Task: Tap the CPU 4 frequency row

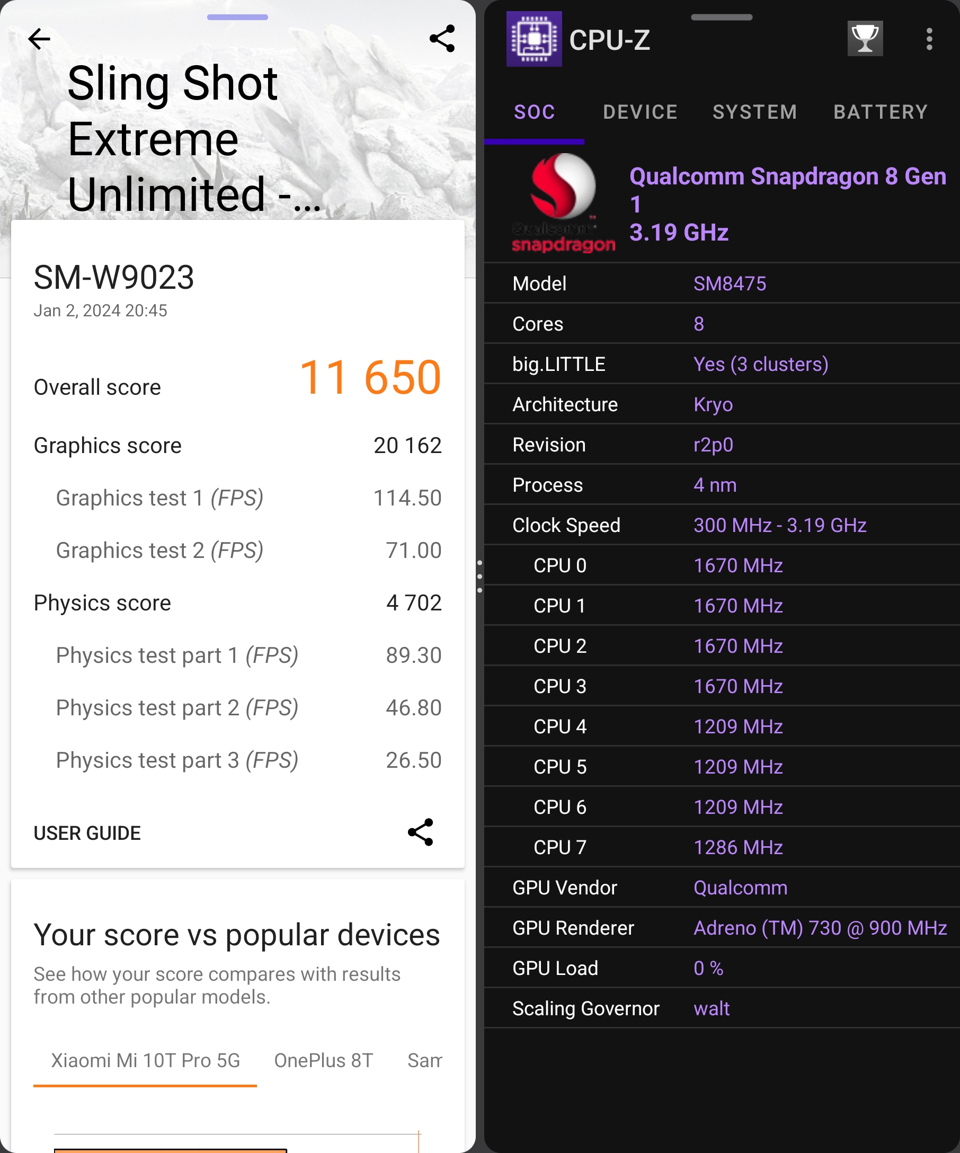Action: (x=721, y=726)
